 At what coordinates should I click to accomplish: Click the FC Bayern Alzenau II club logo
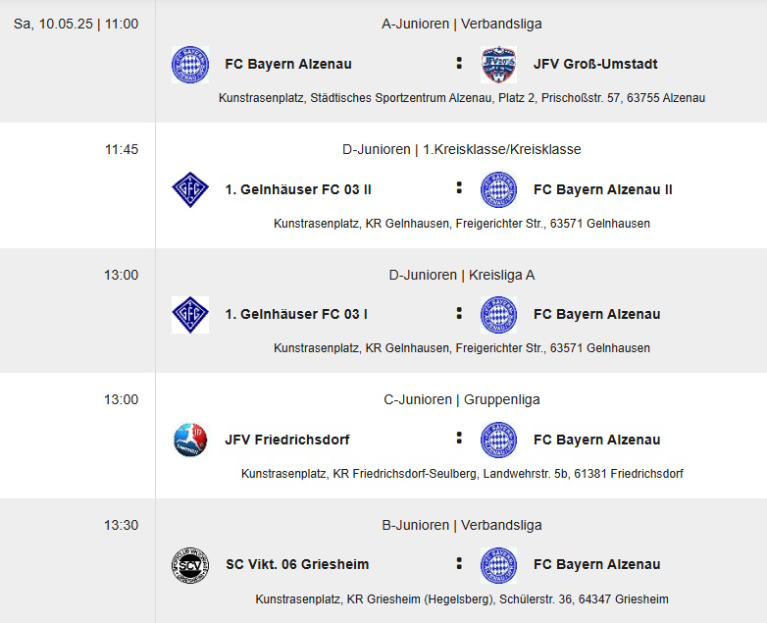point(498,190)
